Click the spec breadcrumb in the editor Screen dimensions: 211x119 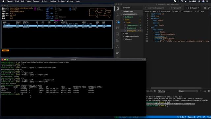coord(176,12)
